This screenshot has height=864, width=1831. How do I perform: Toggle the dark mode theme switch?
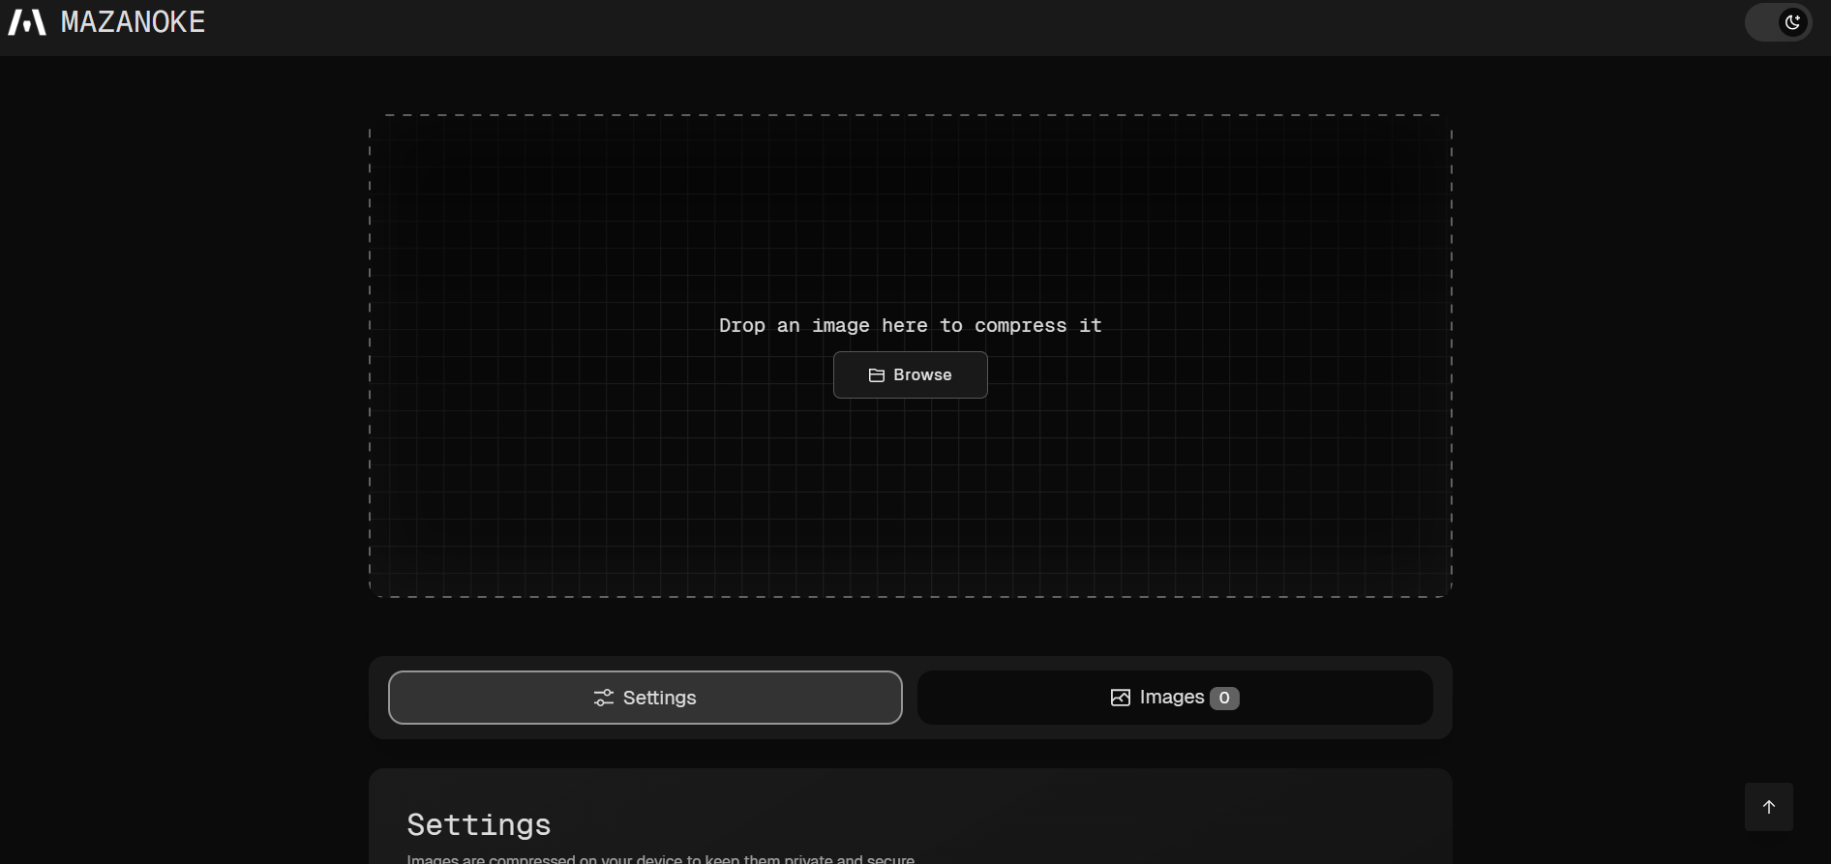1779,22
